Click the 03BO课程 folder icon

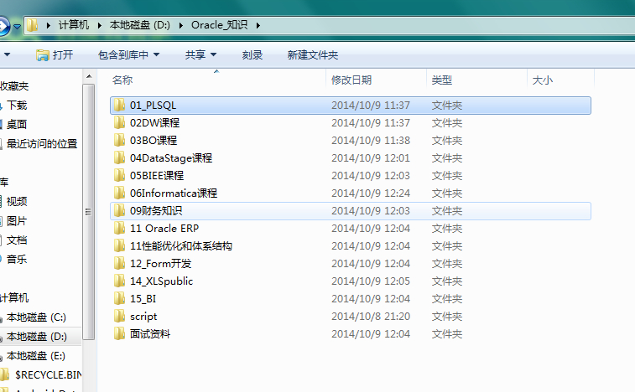(x=119, y=141)
